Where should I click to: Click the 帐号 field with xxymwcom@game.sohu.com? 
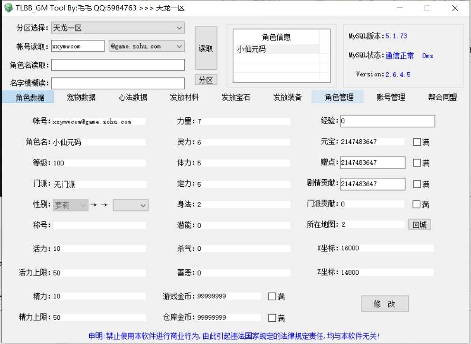[99, 122]
